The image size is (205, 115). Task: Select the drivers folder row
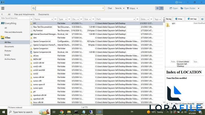click(x=97, y=56)
